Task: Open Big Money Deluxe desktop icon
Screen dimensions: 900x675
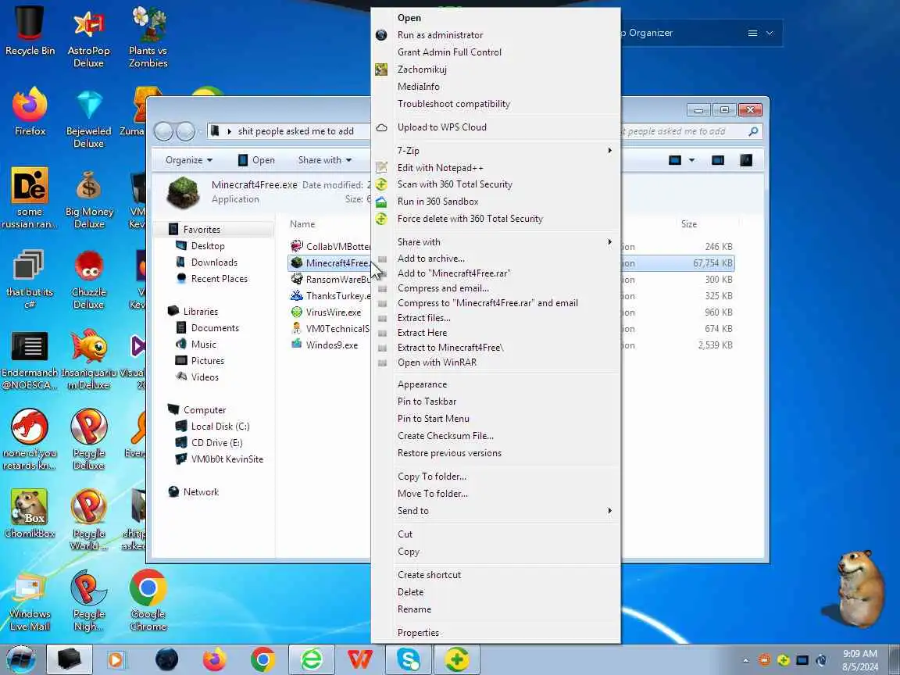Action: pos(89,199)
